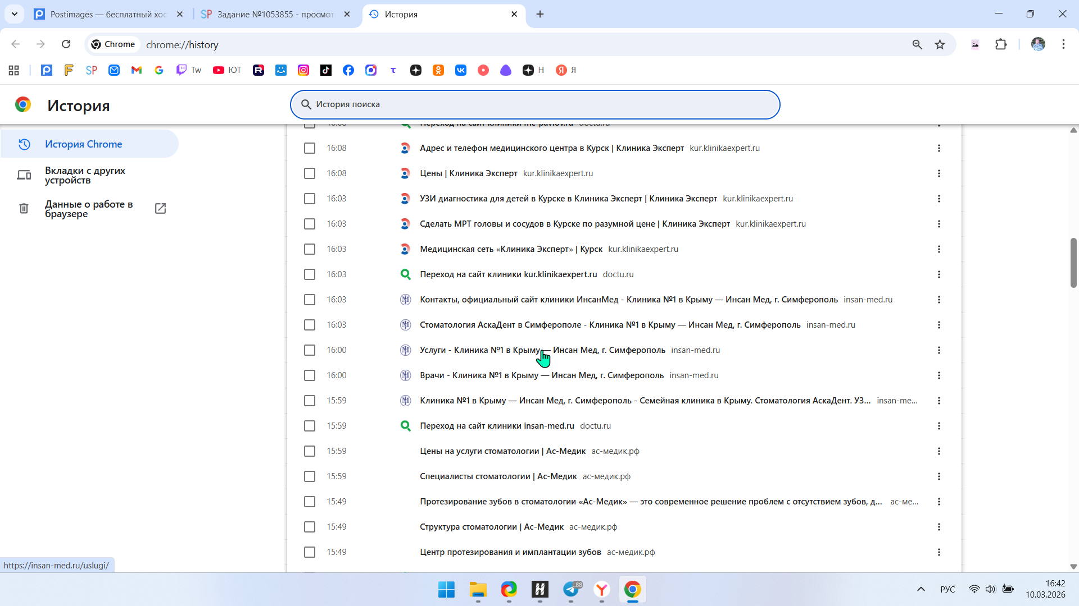The width and height of the screenshot is (1079, 606).
Task: Tick the checkbox for 'Структура стоматологии' entry
Action: click(x=310, y=527)
